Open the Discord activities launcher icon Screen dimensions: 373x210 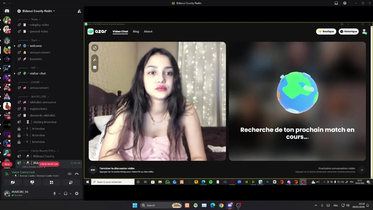pyautogui.click(x=52, y=182)
